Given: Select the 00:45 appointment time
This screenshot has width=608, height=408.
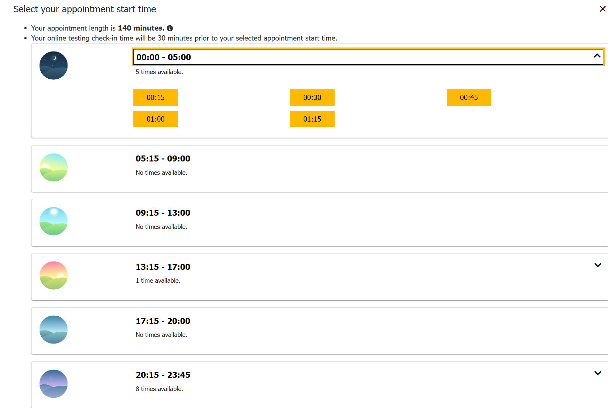Looking at the screenshot, I should [x=469, y=97].
